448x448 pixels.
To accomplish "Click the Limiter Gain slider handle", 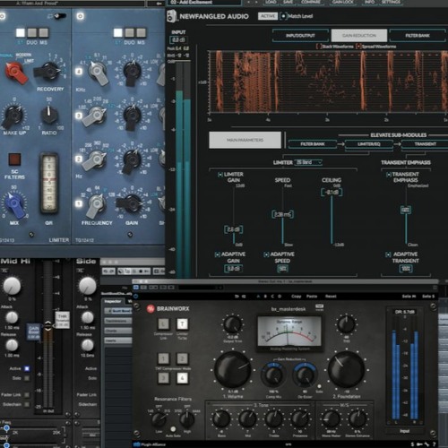I will pos(234,229).
